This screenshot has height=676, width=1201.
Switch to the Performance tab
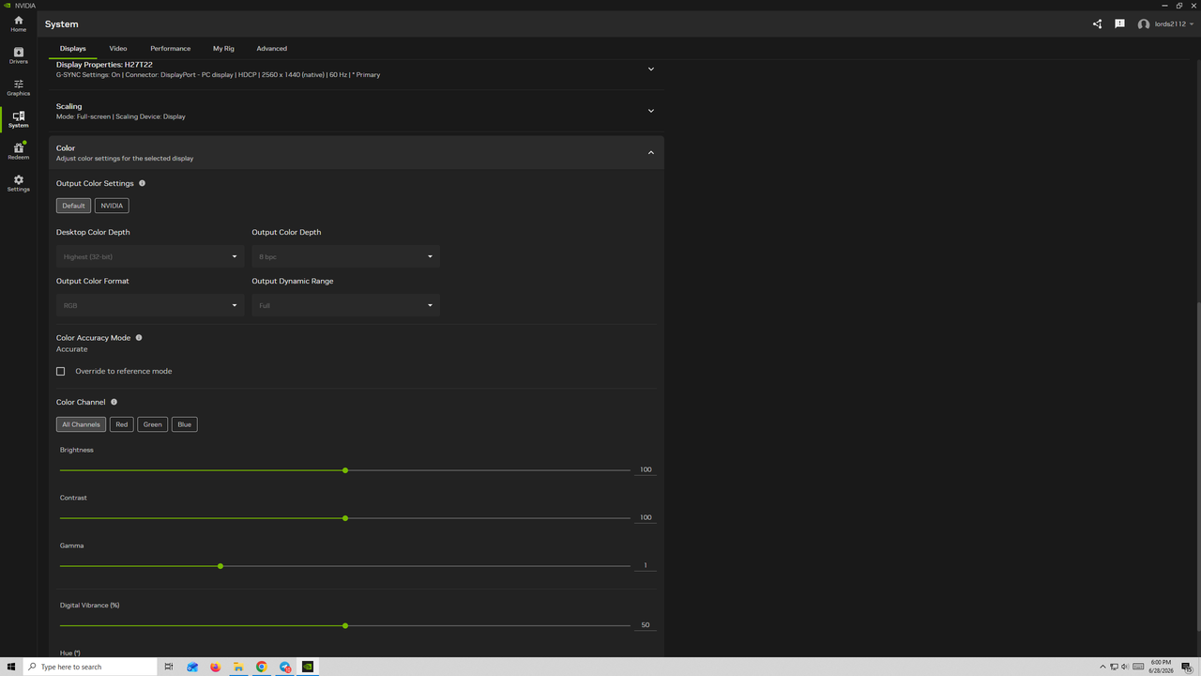click(171, 48)
